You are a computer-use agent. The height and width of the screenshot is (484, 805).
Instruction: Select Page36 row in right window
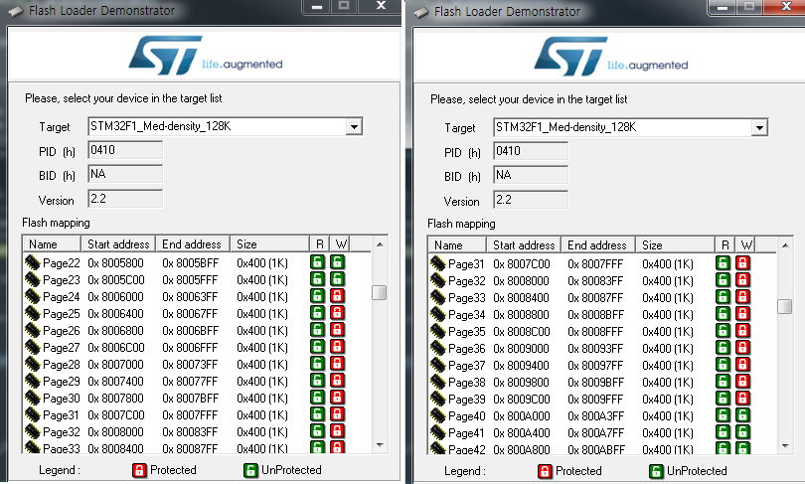click(x=602, y=349)
